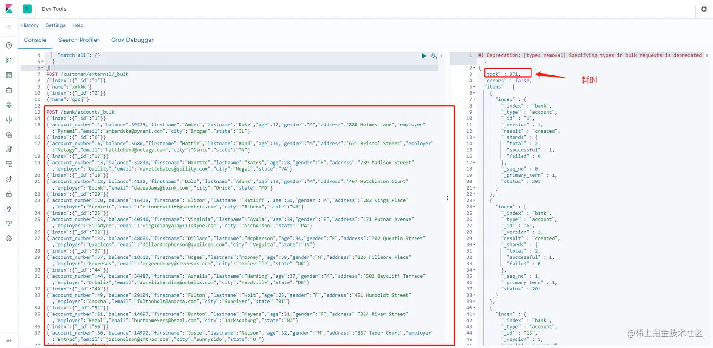Click account_number 49 Fulton Holt line
This screenshot has width=713, height=348.
point(229,298)
